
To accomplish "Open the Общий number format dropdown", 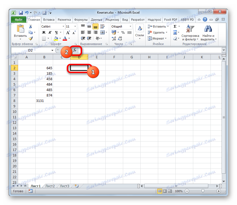I will click(x=130, y=26).
